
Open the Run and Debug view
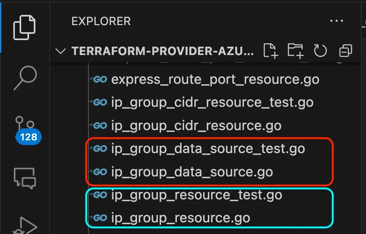pyautogui.click(x=25, y=225)
